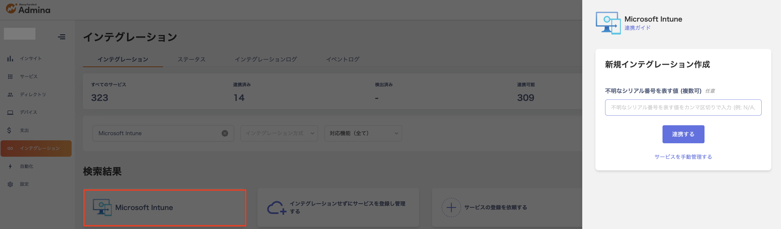Click the 設定 gear icon
Viewport: 781px width, 229px height.
(x=10, y=184)
